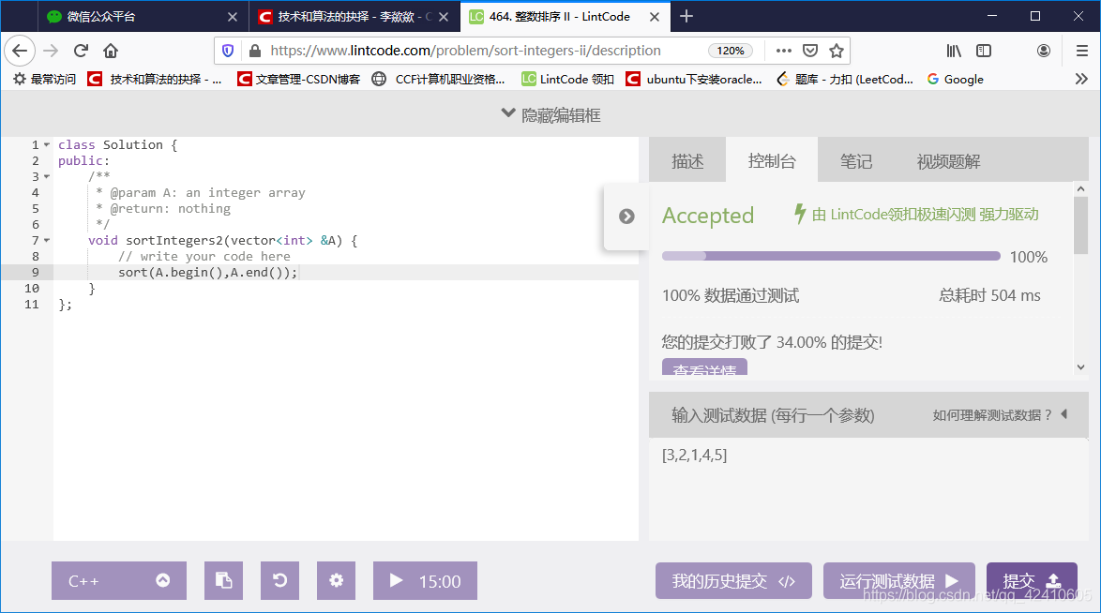Viewport: 1101px width, 613px height.
Task: Toggle the sidebar view icon in toolbar
Action: point(982,50)
